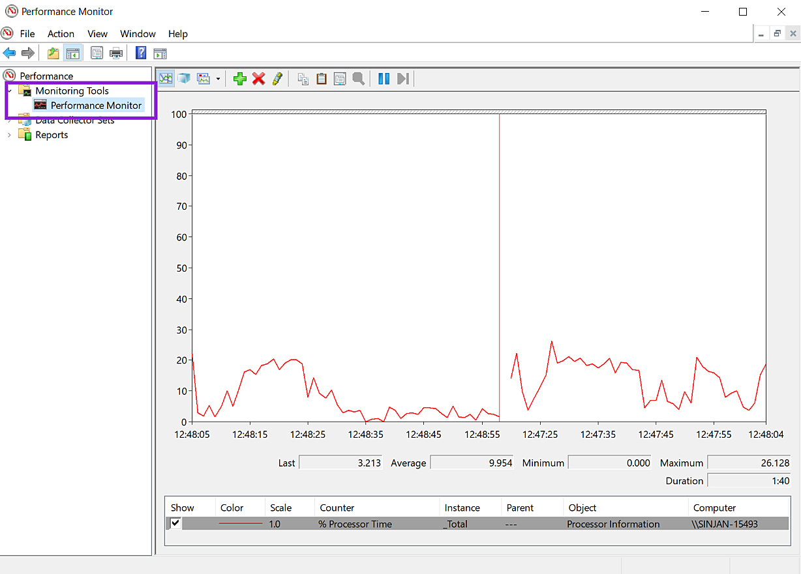Uncheck the Show checkbox for % Processor Time
801x574 pixels.
click(x=175, y=523)
